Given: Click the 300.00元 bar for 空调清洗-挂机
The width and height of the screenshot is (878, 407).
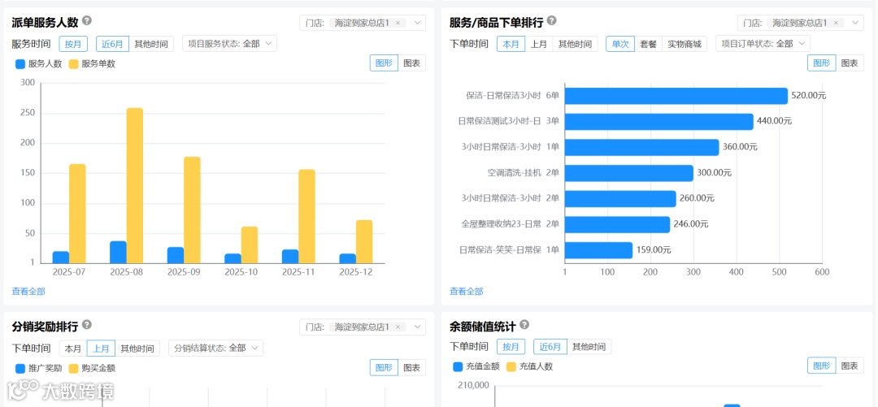Looking at the screenshot, I should (629, 173).
